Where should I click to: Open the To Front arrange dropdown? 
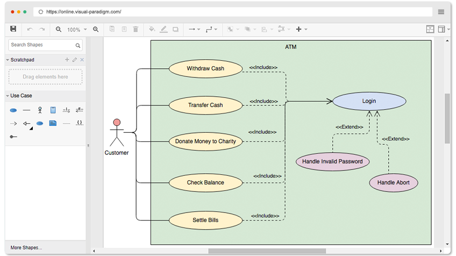click(x=233, y=30)
